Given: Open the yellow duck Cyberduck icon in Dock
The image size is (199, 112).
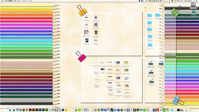Looking at the screenshot, I should click(66, 110).
